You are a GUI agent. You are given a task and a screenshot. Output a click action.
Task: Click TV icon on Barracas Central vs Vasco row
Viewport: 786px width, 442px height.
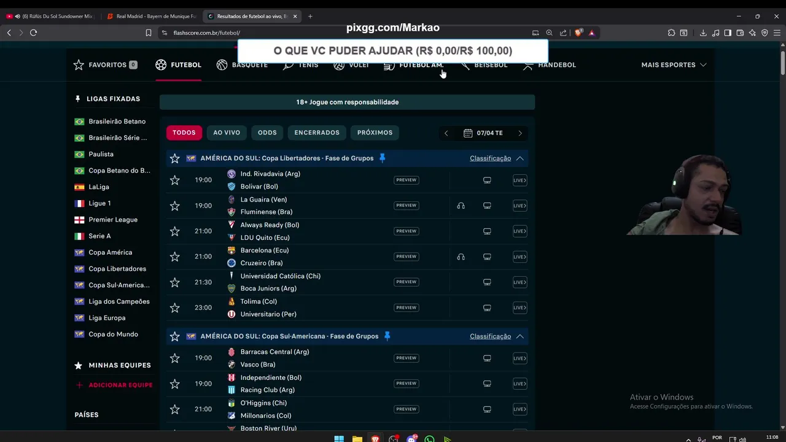coord(487,358)
